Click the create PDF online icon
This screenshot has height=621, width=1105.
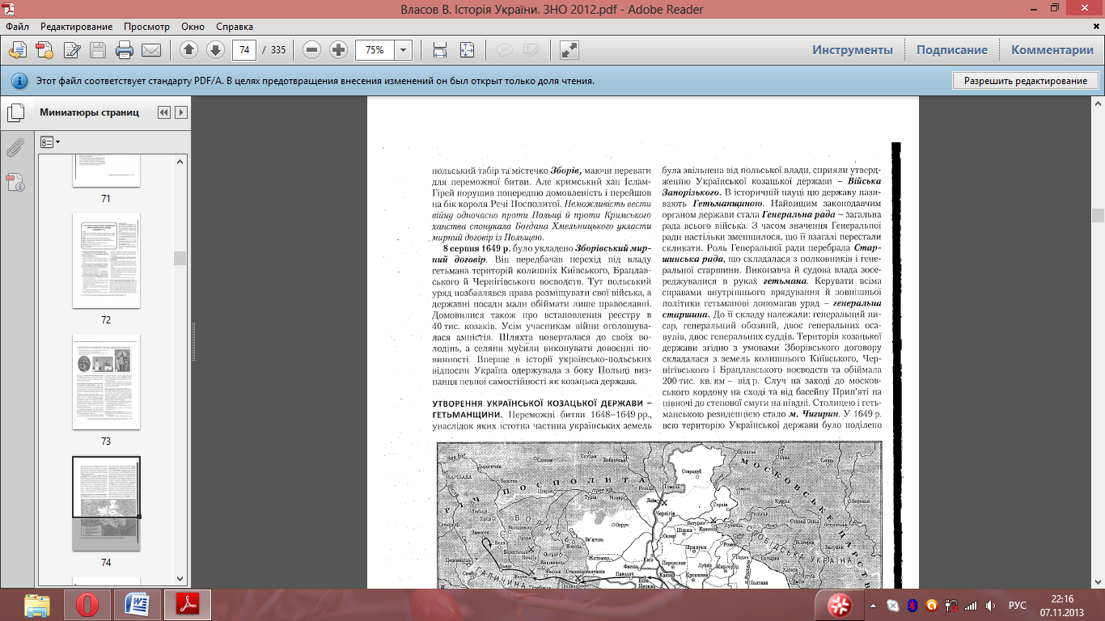coord(18,50)
